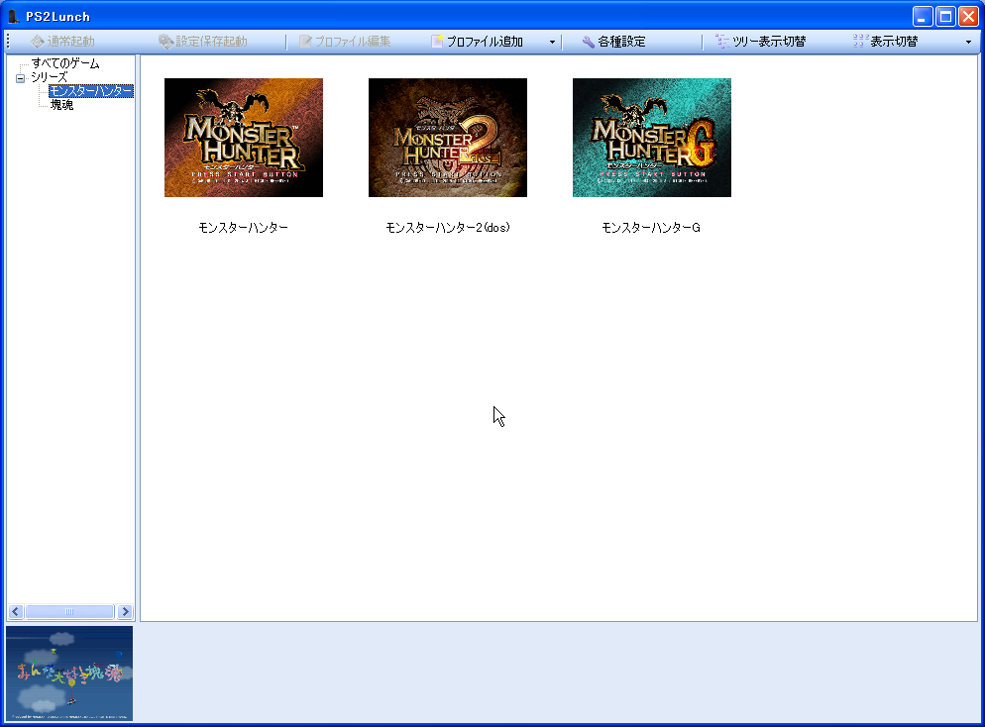Image resolution: width=985 pixels, height=727 pixels.
Task: Click the 設定保存起動 toolbar icon
Action: [x=165, y=42]
